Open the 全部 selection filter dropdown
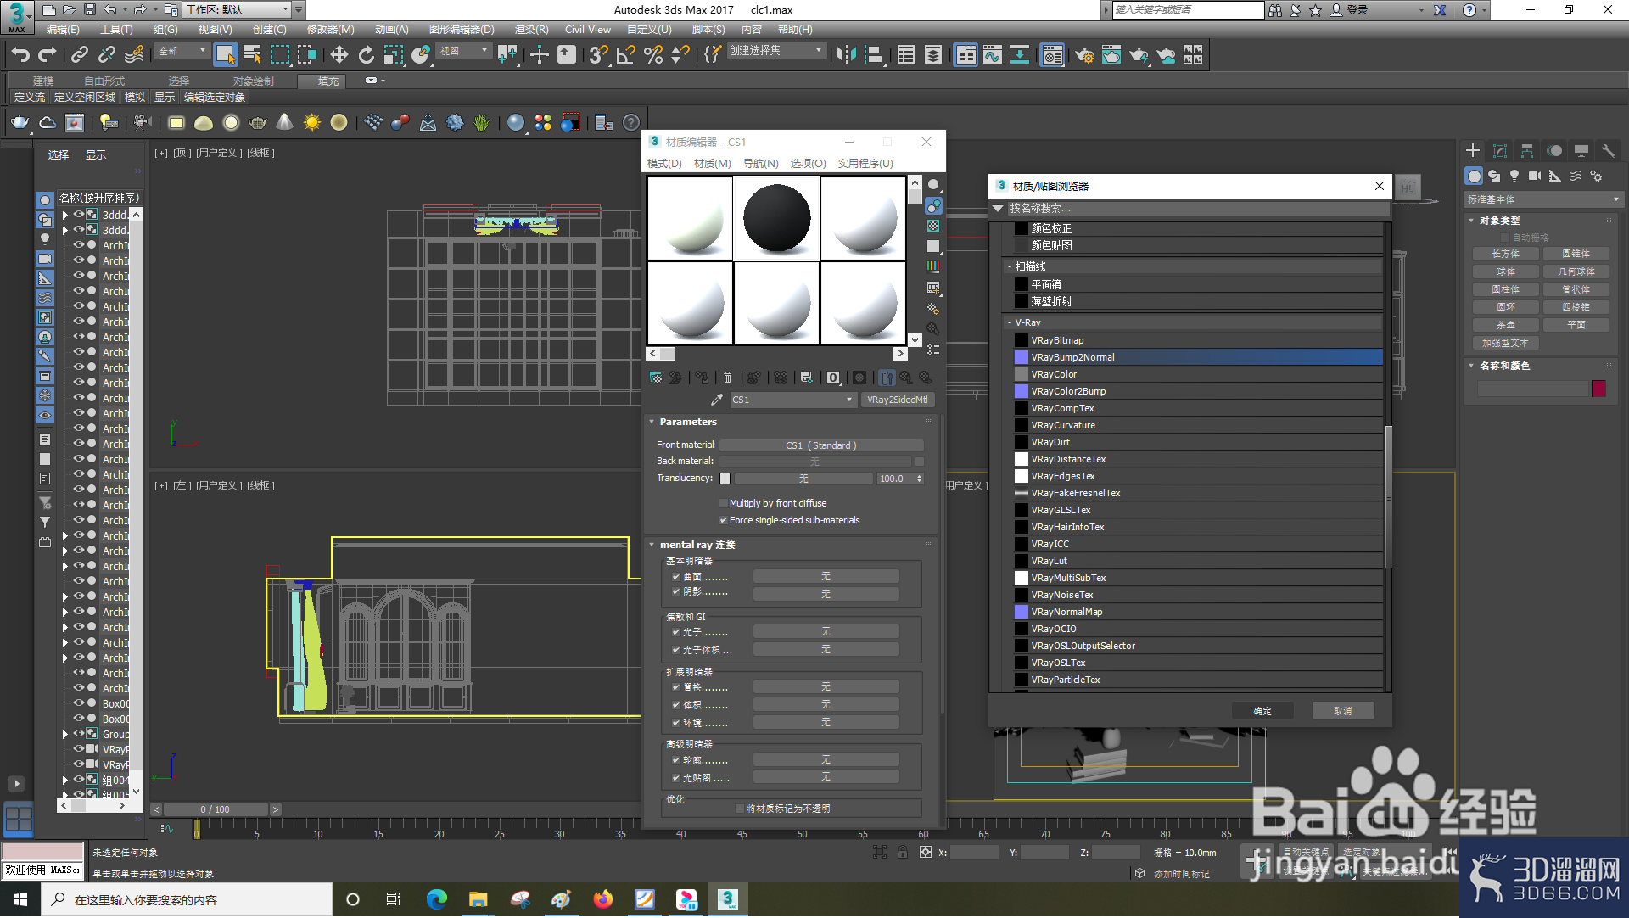 point(182,51)
